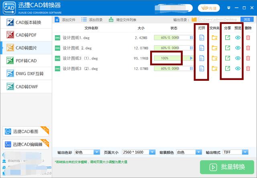The width and height of the screenshot is (257, 178).
Task: Click the 浏览 browse button
Action: (x=247, y=20)
